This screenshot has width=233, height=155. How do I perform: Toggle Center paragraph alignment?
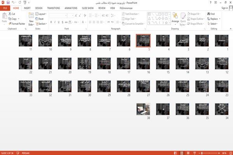pos(94,22)
